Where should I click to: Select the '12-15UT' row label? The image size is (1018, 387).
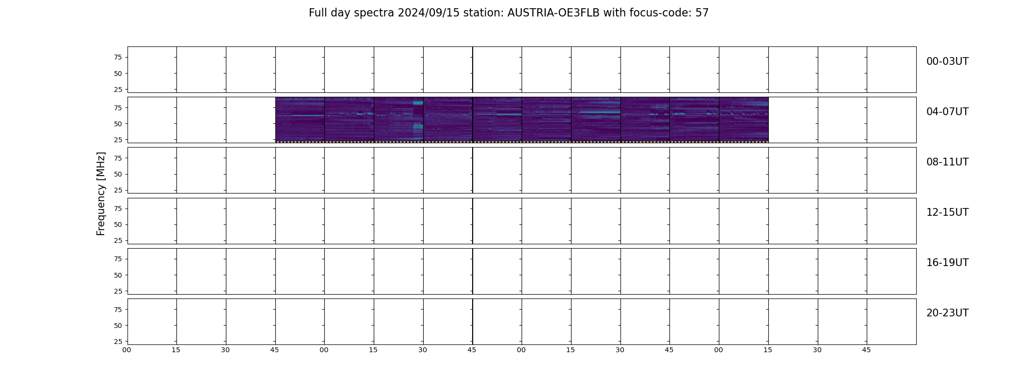(947, 212)
